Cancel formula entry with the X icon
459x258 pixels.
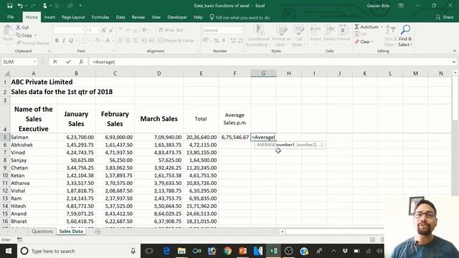coord(55,62)
